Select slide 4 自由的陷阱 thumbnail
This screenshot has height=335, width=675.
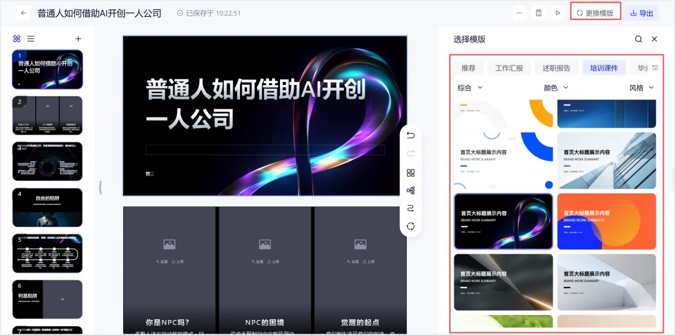[x=47, y=207]
